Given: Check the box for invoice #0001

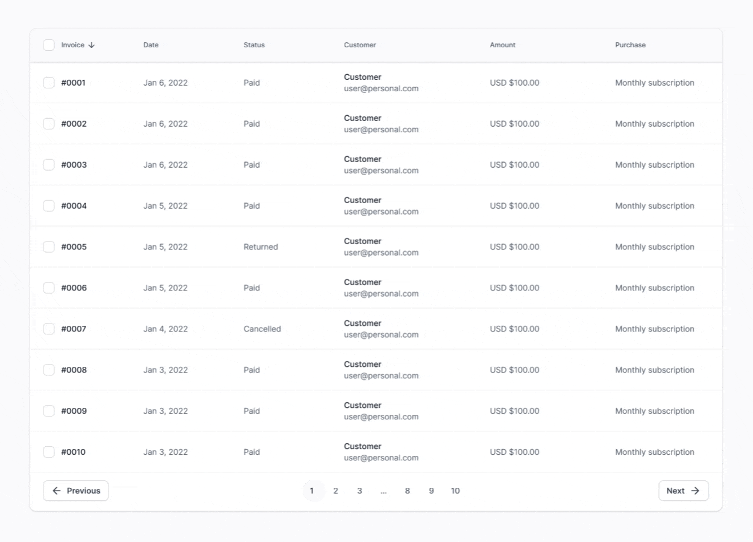Looking at the screenshot, I should pyautogui.click(x=49, y=83).
